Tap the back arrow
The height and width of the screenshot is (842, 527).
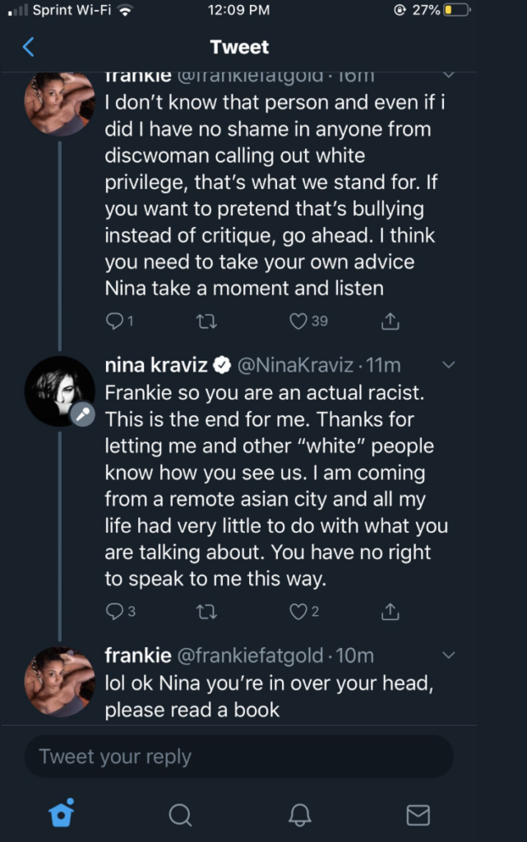(x=28, y=47)
